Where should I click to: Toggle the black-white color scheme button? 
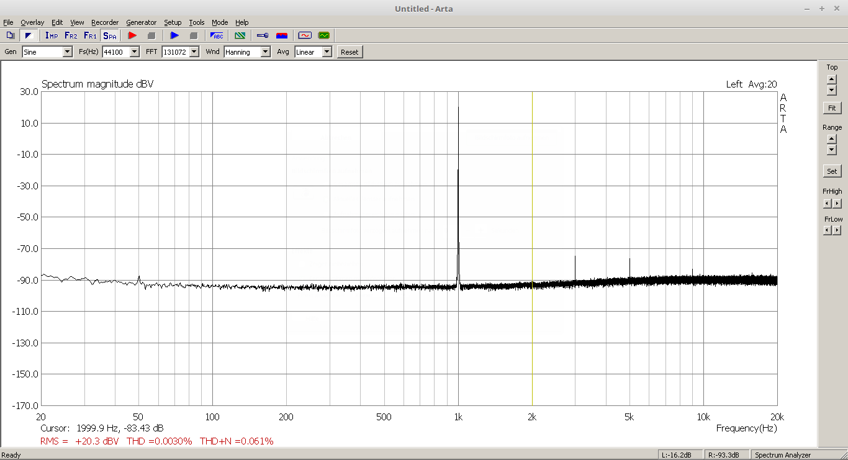29,35
